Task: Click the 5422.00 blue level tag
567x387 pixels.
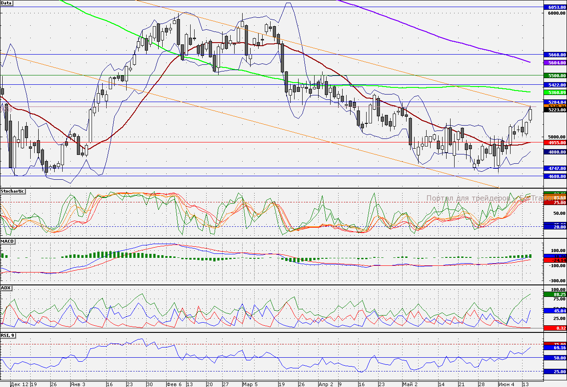Action: [555, 85]
